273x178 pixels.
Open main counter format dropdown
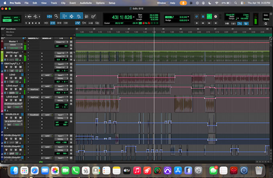point(134,17)
